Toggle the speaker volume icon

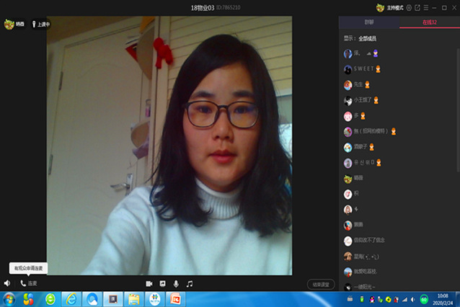6,283
